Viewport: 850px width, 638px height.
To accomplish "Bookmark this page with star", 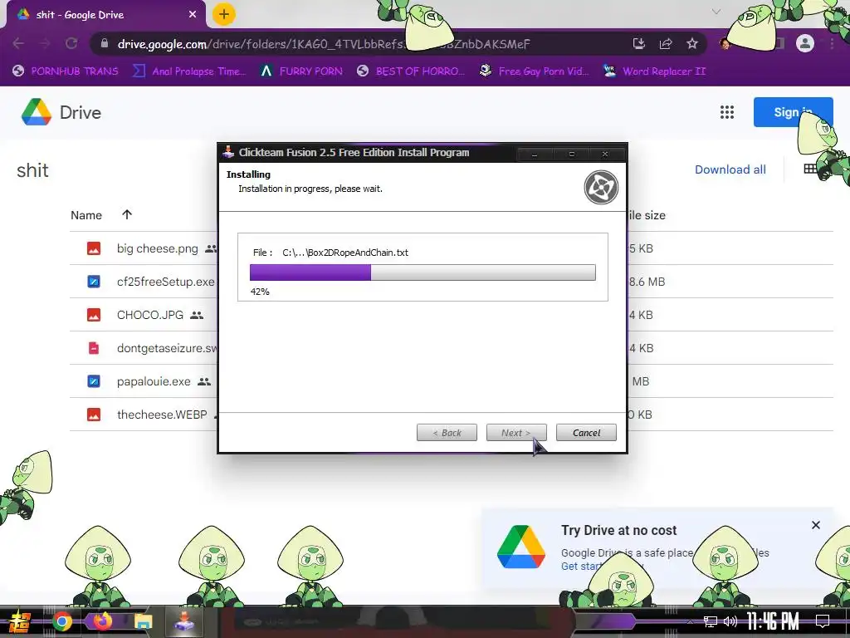I will tap(692, 43).
